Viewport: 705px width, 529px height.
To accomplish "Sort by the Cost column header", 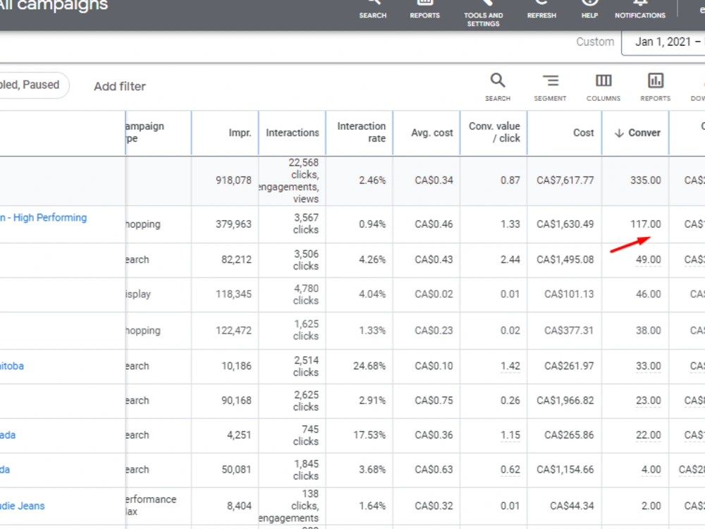I will (583, 133).
